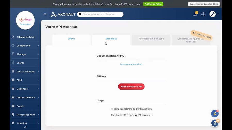Click the Personnaliser logo link
Image resolution: width=232 pixels, height=130 pixels.
coord(25,24)
